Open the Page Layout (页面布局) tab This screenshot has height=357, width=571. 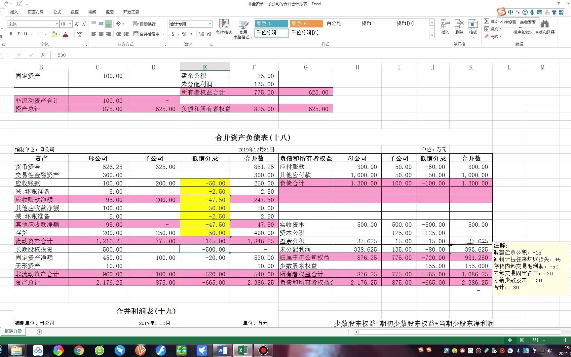[x=35, y=12]
